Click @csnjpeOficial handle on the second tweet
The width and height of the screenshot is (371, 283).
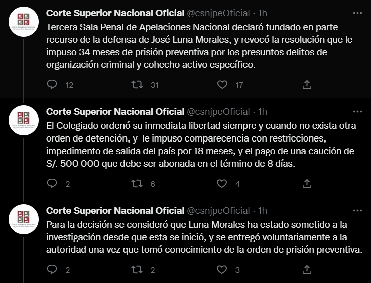pyautogui.click(x=218, y=111)
